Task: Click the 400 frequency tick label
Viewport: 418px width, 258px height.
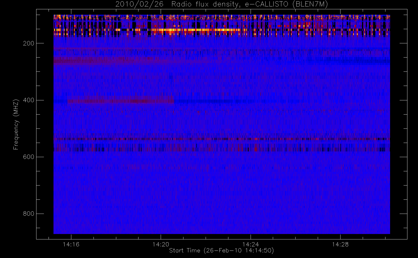Action: pos(29,100)
